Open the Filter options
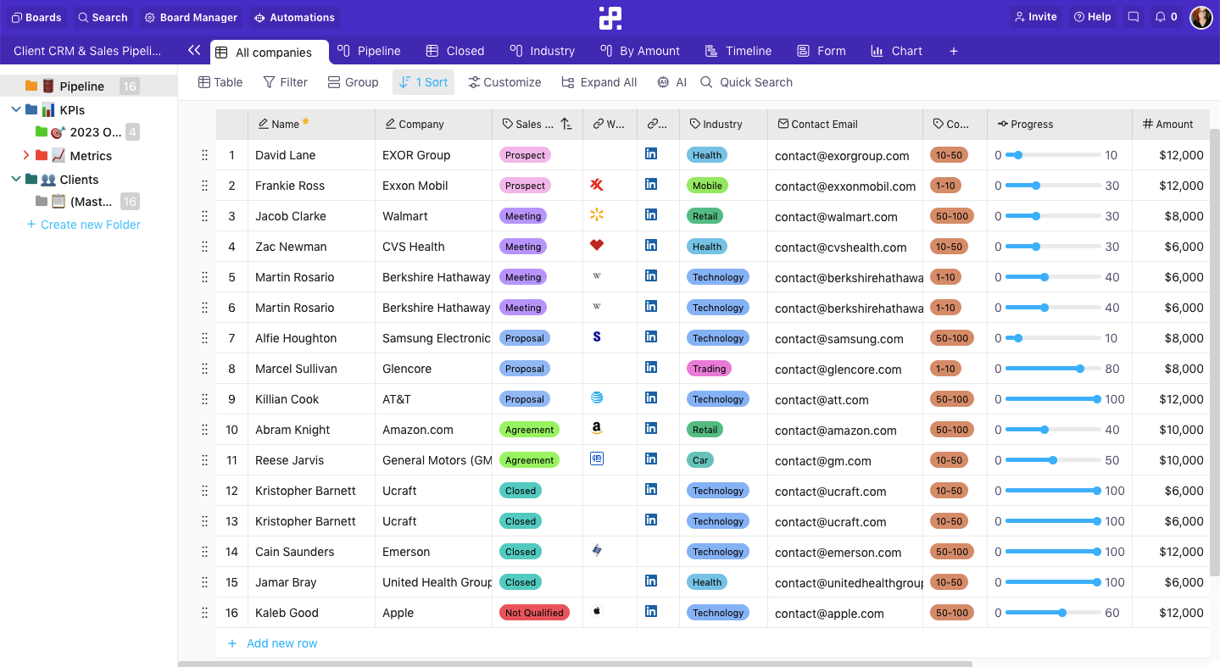The height and width of the screenshot is (667, 1220). pos(285,82)
